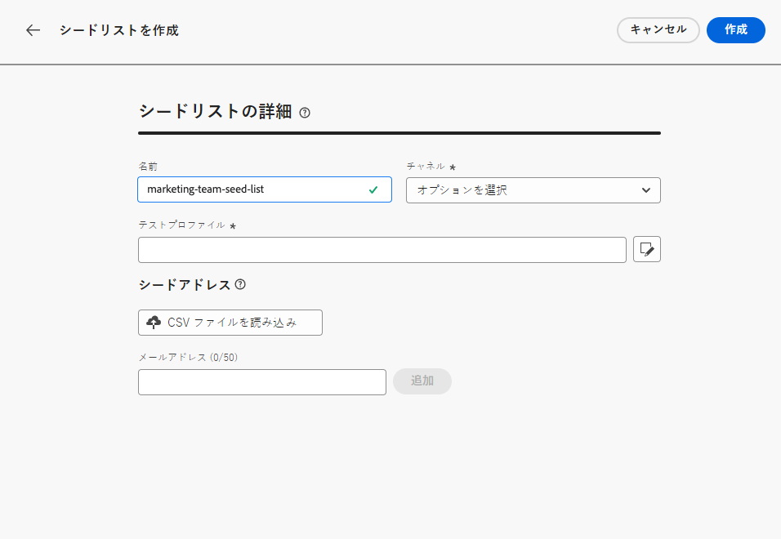Click into the テストプロファイル text field

382,250
